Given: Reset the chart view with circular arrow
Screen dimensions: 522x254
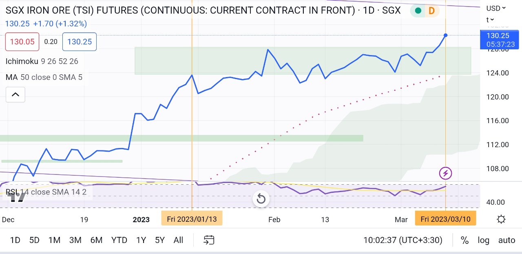Looking at the screenshot, I should [x=261, y=199].
